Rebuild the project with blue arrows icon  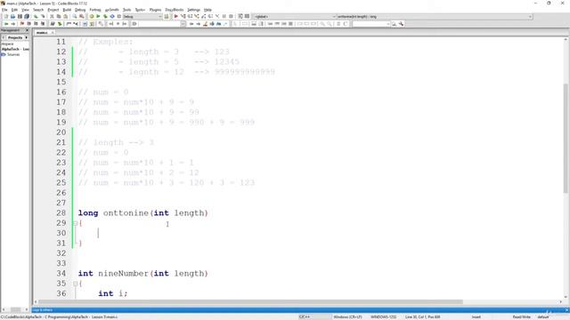112,16
